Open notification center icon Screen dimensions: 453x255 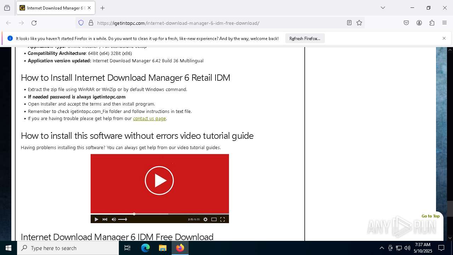coord(441,248)
